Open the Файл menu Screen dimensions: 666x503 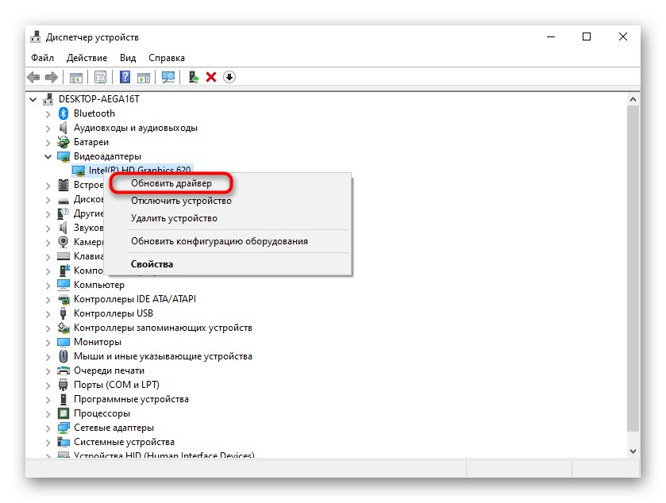coord(43,58)
